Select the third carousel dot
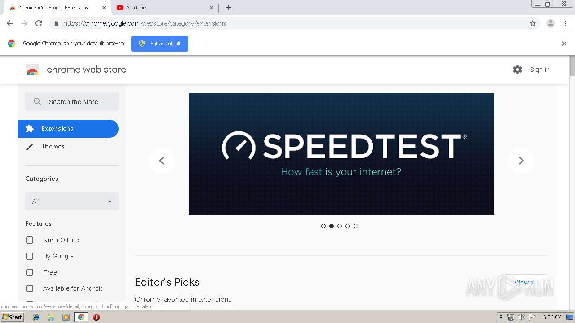 [340, 226]
